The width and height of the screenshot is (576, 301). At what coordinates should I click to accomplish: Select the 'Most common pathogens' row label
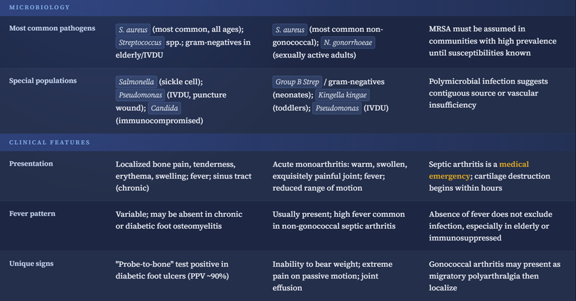52,28
